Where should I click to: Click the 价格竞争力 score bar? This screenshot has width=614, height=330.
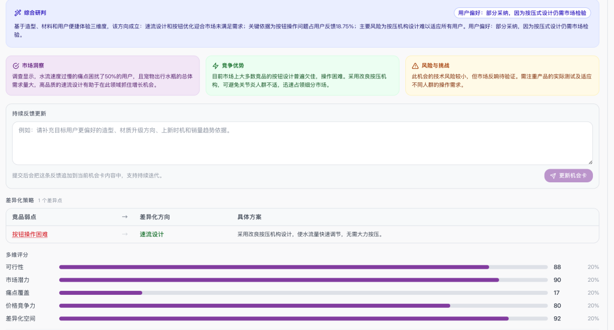[303, 306]
